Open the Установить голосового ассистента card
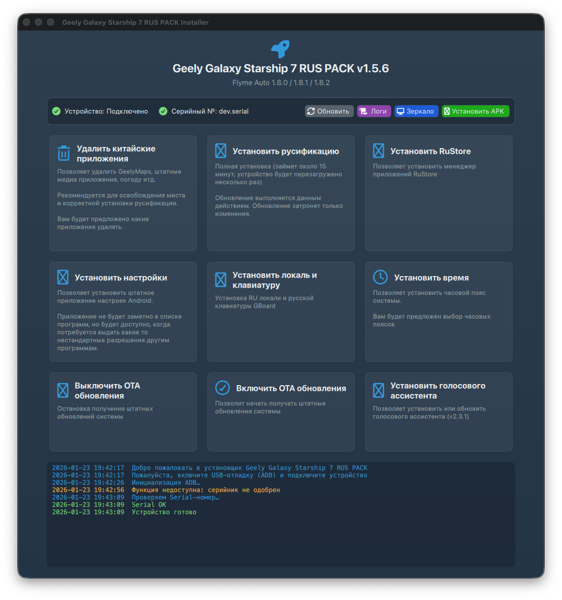 (438, 412)
